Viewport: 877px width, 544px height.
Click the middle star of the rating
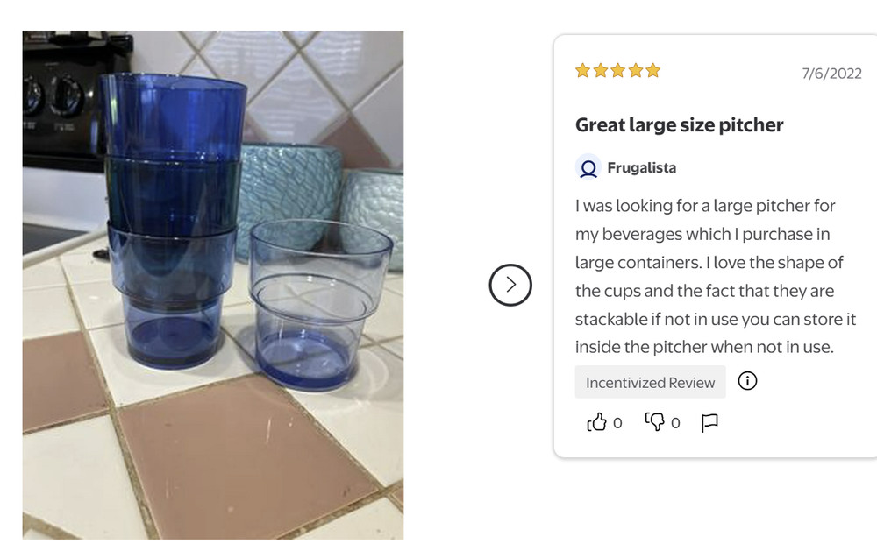click(617, 70)
